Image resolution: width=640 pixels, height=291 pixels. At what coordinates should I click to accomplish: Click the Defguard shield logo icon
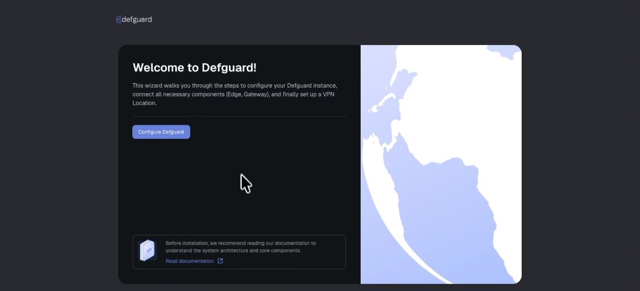click(x=118, y=19)
